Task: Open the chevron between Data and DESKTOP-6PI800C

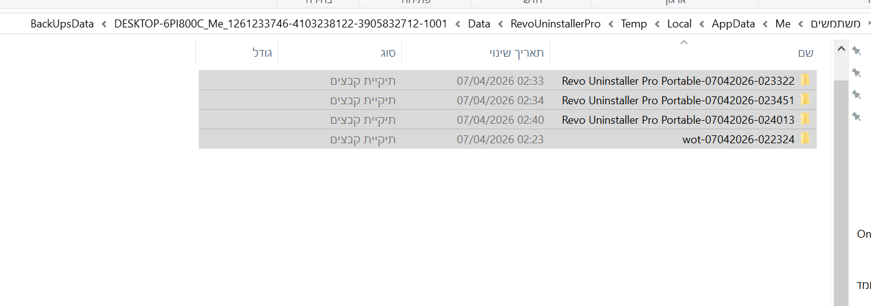Action: tap(458, 24)
